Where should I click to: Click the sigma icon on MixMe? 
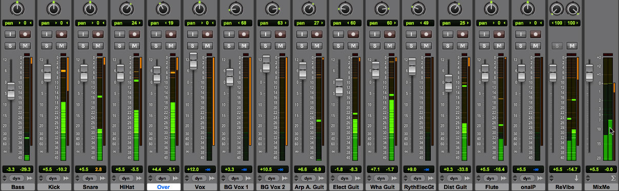pos(613,178)
